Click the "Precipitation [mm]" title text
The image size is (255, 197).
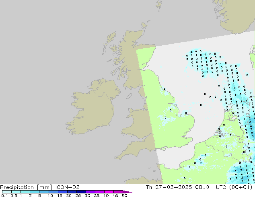click(x=26, y=187)
